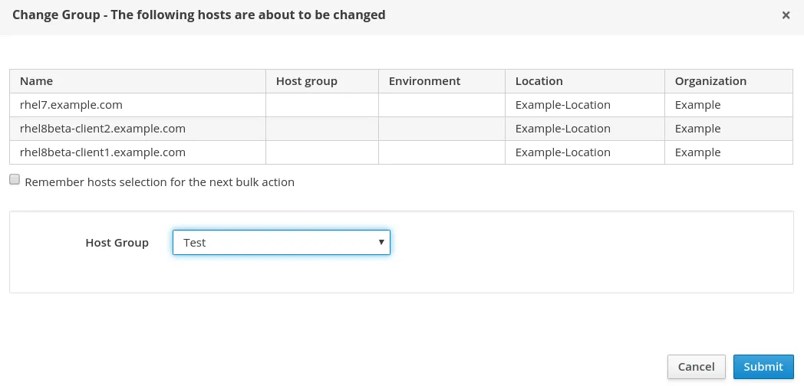
Task: Click empty Environment cell for rhel8beta-client1
Action: point(442,152)
